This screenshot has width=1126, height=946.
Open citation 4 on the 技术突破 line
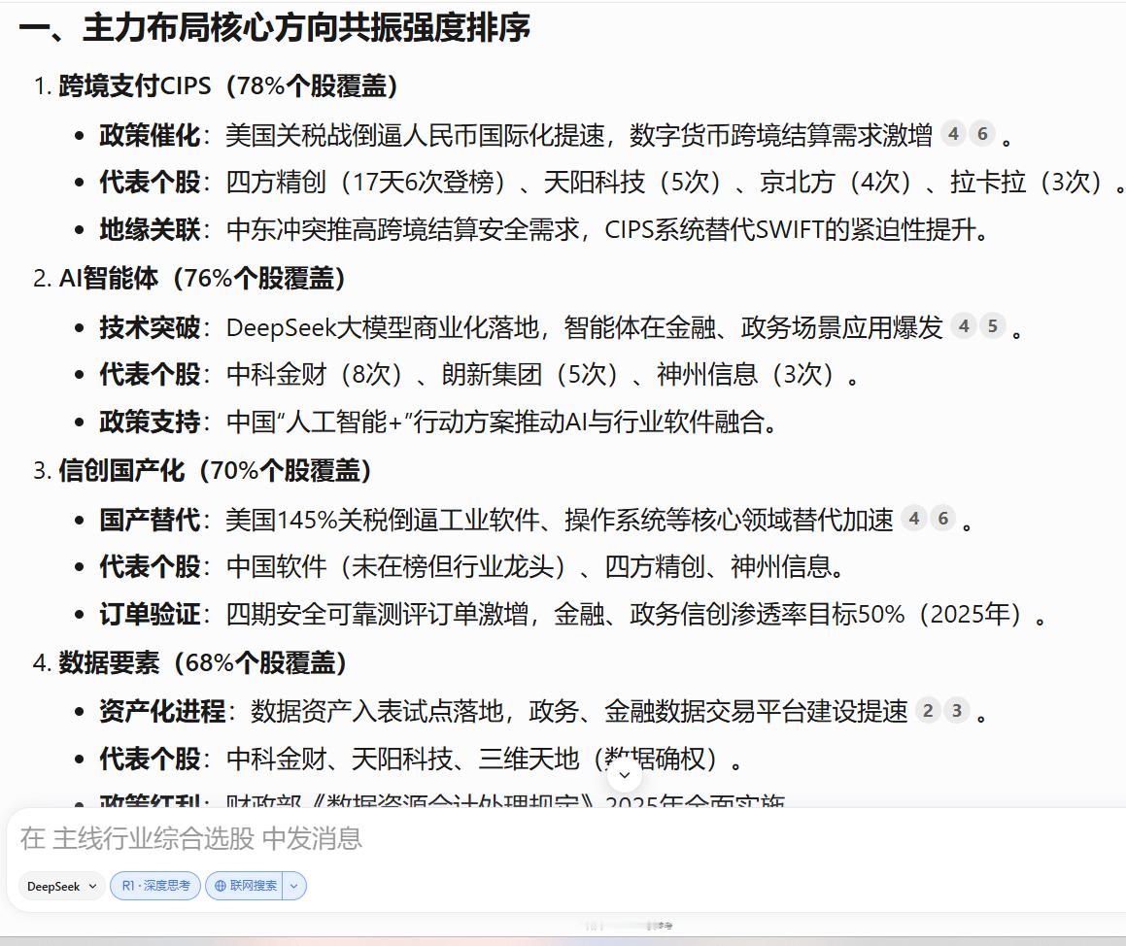point(964,326)
